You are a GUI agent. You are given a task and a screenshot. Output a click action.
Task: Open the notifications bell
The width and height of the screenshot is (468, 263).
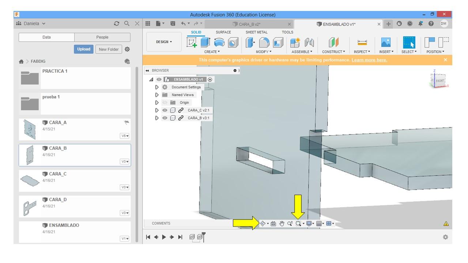coord(420,24)
